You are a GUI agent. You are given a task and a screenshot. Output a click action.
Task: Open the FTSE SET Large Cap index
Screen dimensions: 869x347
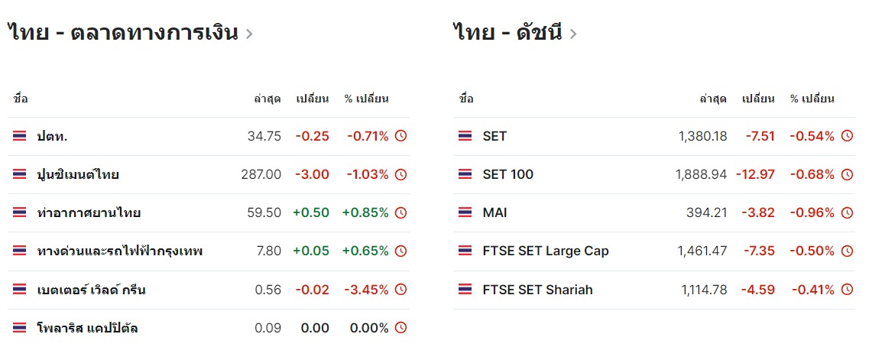[546, 251]
